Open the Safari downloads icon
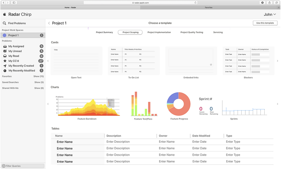 263,3
